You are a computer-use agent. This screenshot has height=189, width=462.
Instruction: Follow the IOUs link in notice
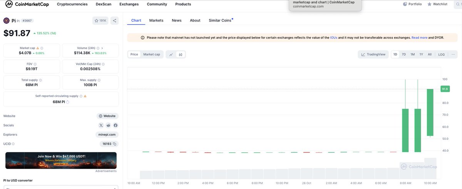tap(333, 38)
